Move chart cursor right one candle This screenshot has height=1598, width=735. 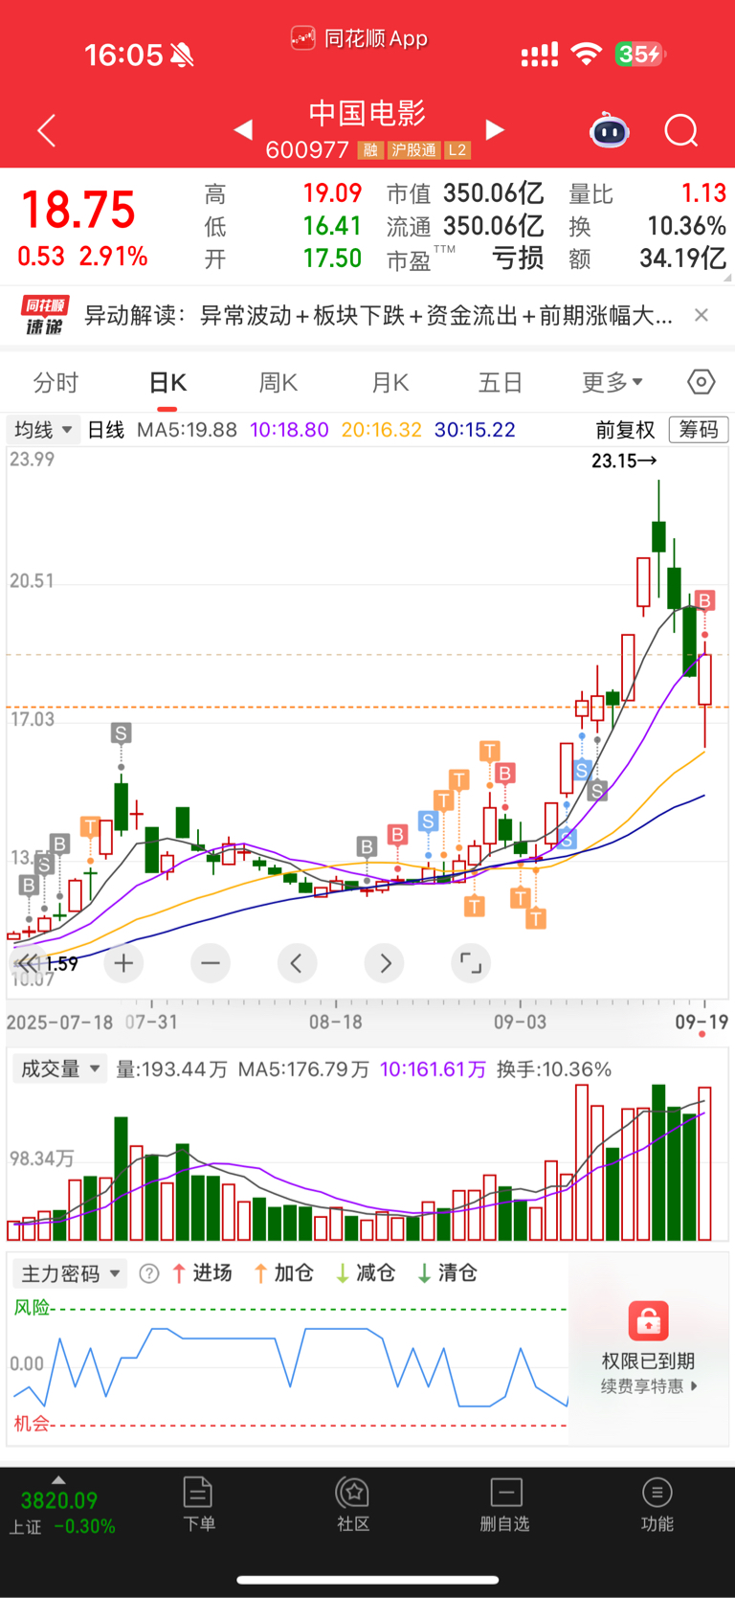pyautogui.click(x=385, y=963)
